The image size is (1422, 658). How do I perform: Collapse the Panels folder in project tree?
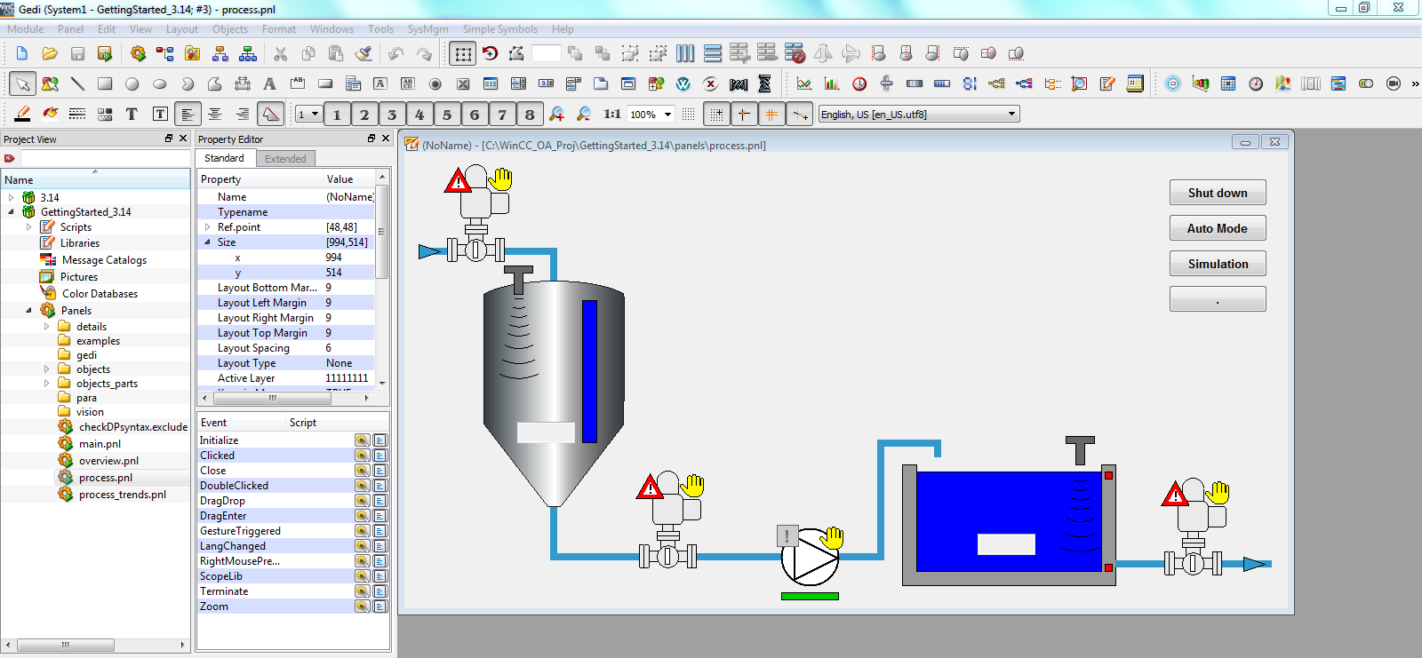pos(28,311)
